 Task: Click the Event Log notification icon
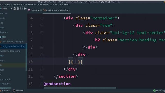coord(154,91)
